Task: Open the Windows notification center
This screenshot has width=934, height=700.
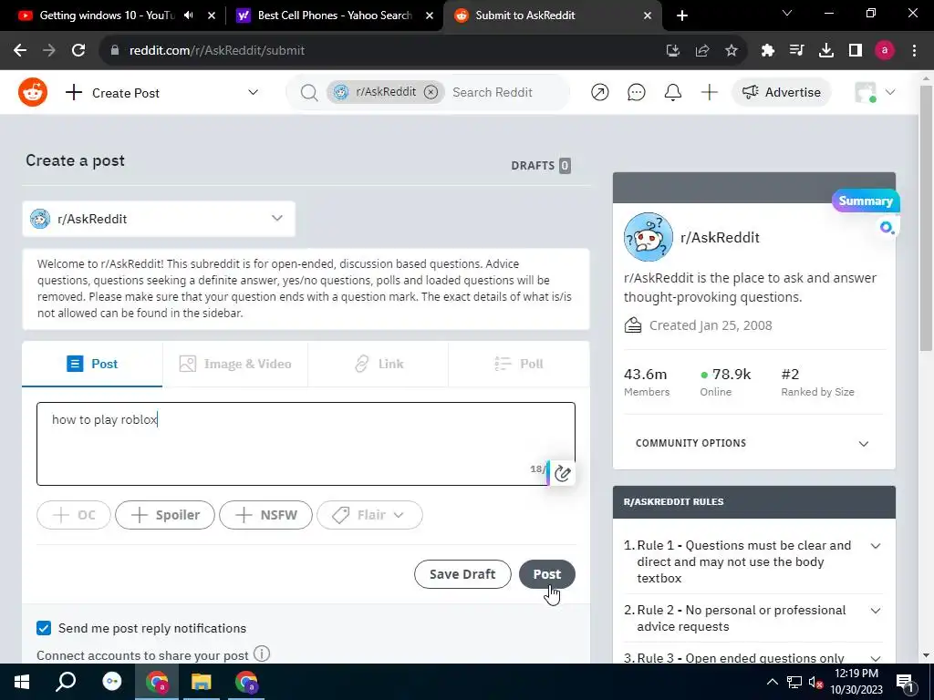Action: click(906, 683)
